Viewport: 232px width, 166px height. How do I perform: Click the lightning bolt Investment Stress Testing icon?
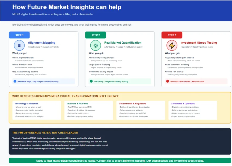[172, 46]
